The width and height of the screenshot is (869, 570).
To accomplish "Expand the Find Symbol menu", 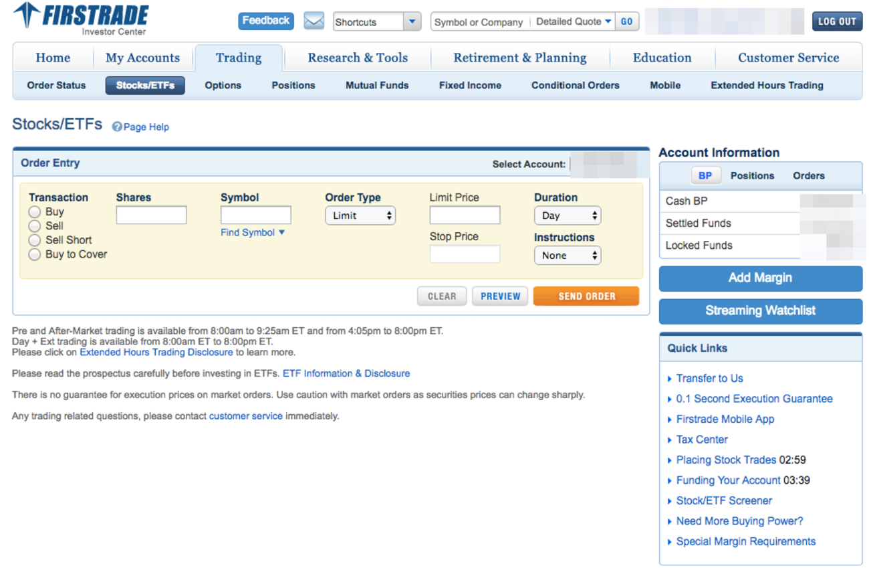I will pyautogui.click(x=253, y=232).
